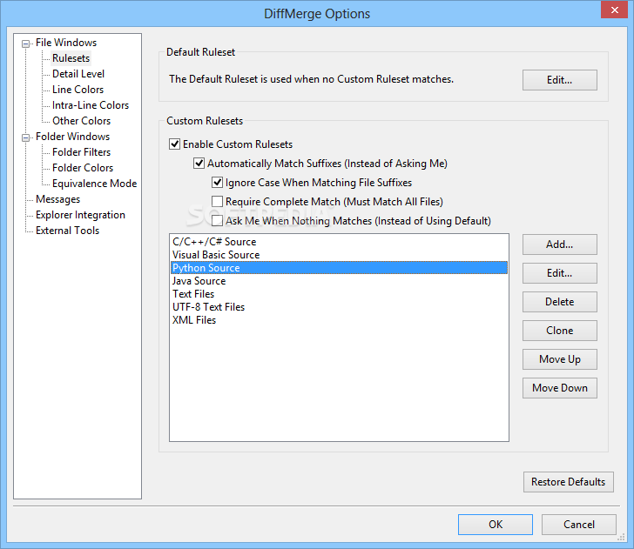Select Rulesets in the options tree
The width and height of the screenshot is (634, 549).
click(x=71, y=58)
